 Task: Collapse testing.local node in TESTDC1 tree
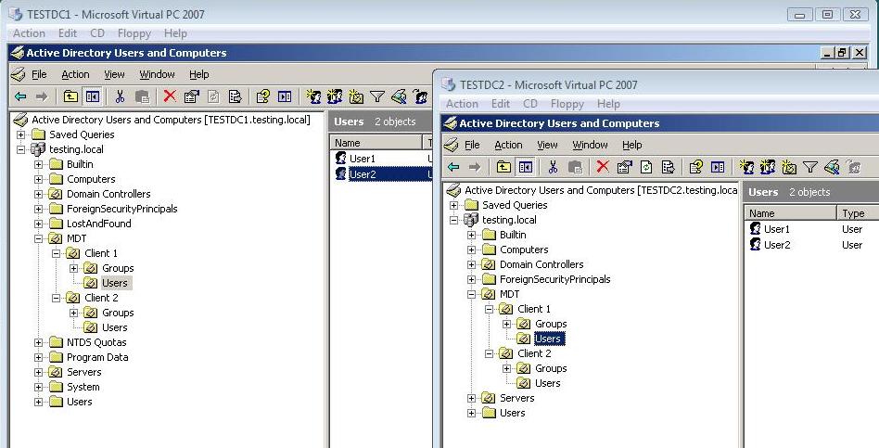click(x=20, y=149)
